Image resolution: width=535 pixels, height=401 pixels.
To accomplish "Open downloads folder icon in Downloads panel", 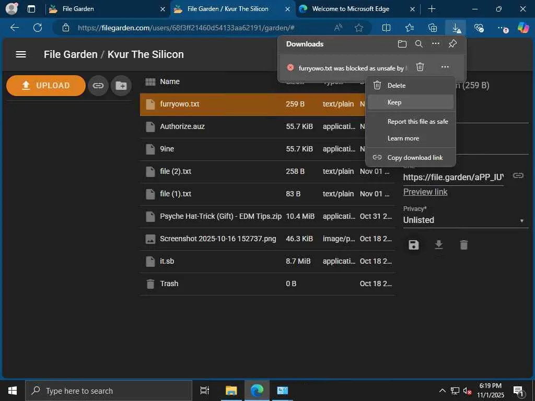I will [402, 44].
